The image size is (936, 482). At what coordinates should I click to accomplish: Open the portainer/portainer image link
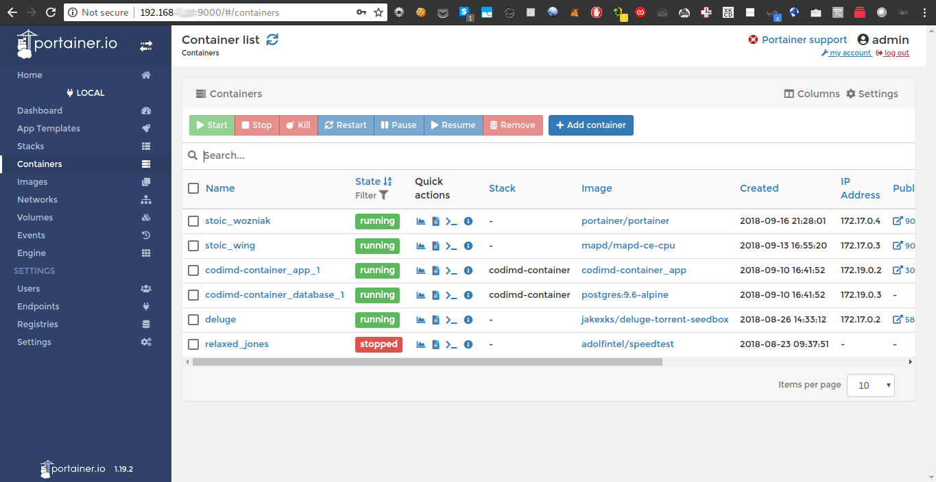pyautogui.click(x=625, y=221)
